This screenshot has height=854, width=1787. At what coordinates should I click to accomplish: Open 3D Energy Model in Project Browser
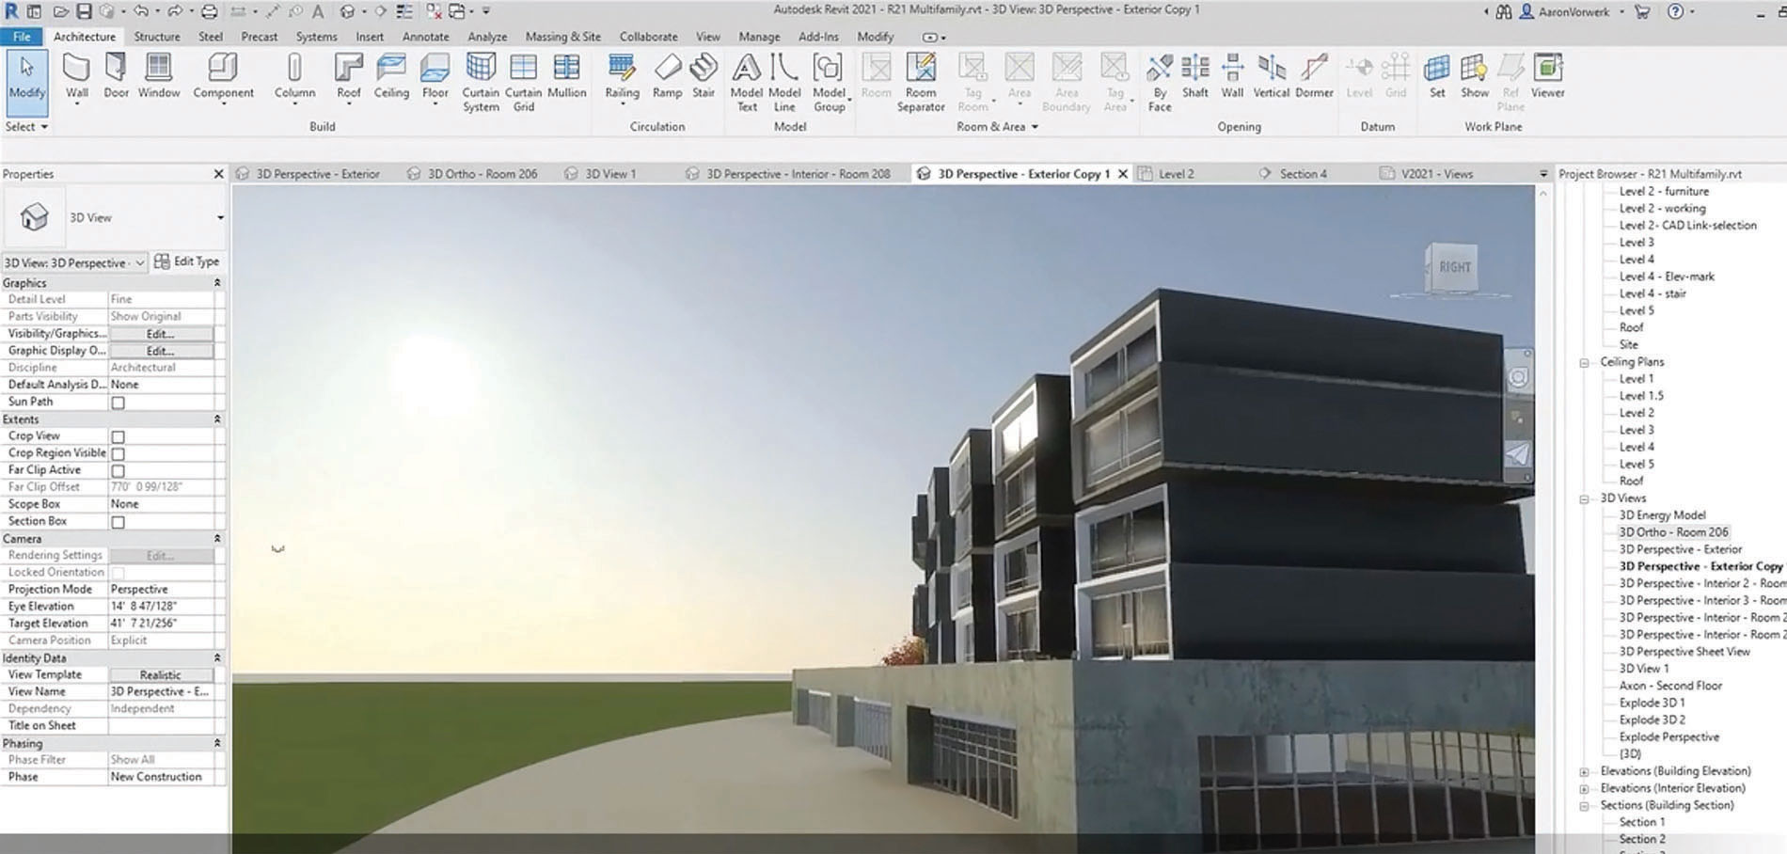coord(1662,515)
